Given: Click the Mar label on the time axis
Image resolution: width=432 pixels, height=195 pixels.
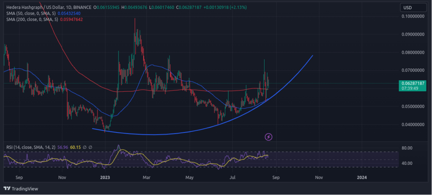Looking at the screenshot, I should pos(146,178).
